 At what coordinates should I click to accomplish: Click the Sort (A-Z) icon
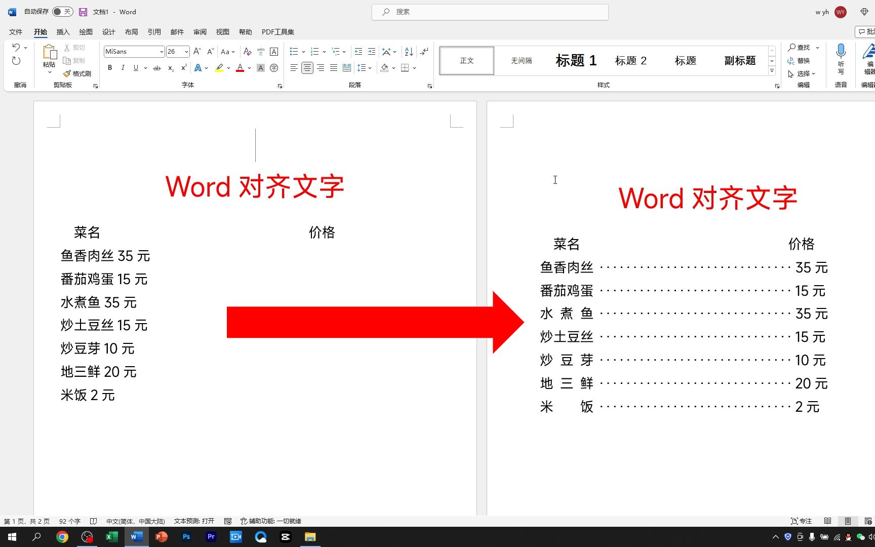point(408,51)
